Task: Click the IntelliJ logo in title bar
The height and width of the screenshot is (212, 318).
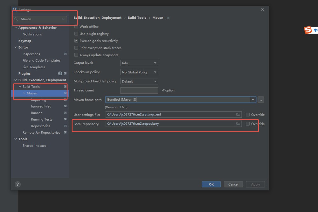Action: pyautogui.click(x=15, y=10)
